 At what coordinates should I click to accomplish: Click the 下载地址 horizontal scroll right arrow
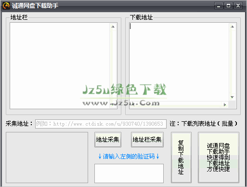tap(225, 105)
